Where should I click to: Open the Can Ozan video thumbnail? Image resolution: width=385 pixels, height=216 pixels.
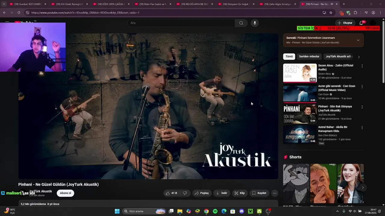point(300,93)
